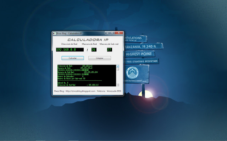Screen dimensions: 227x141
Task: Click the results scrollbar up arrow
Action: (118, 66)
